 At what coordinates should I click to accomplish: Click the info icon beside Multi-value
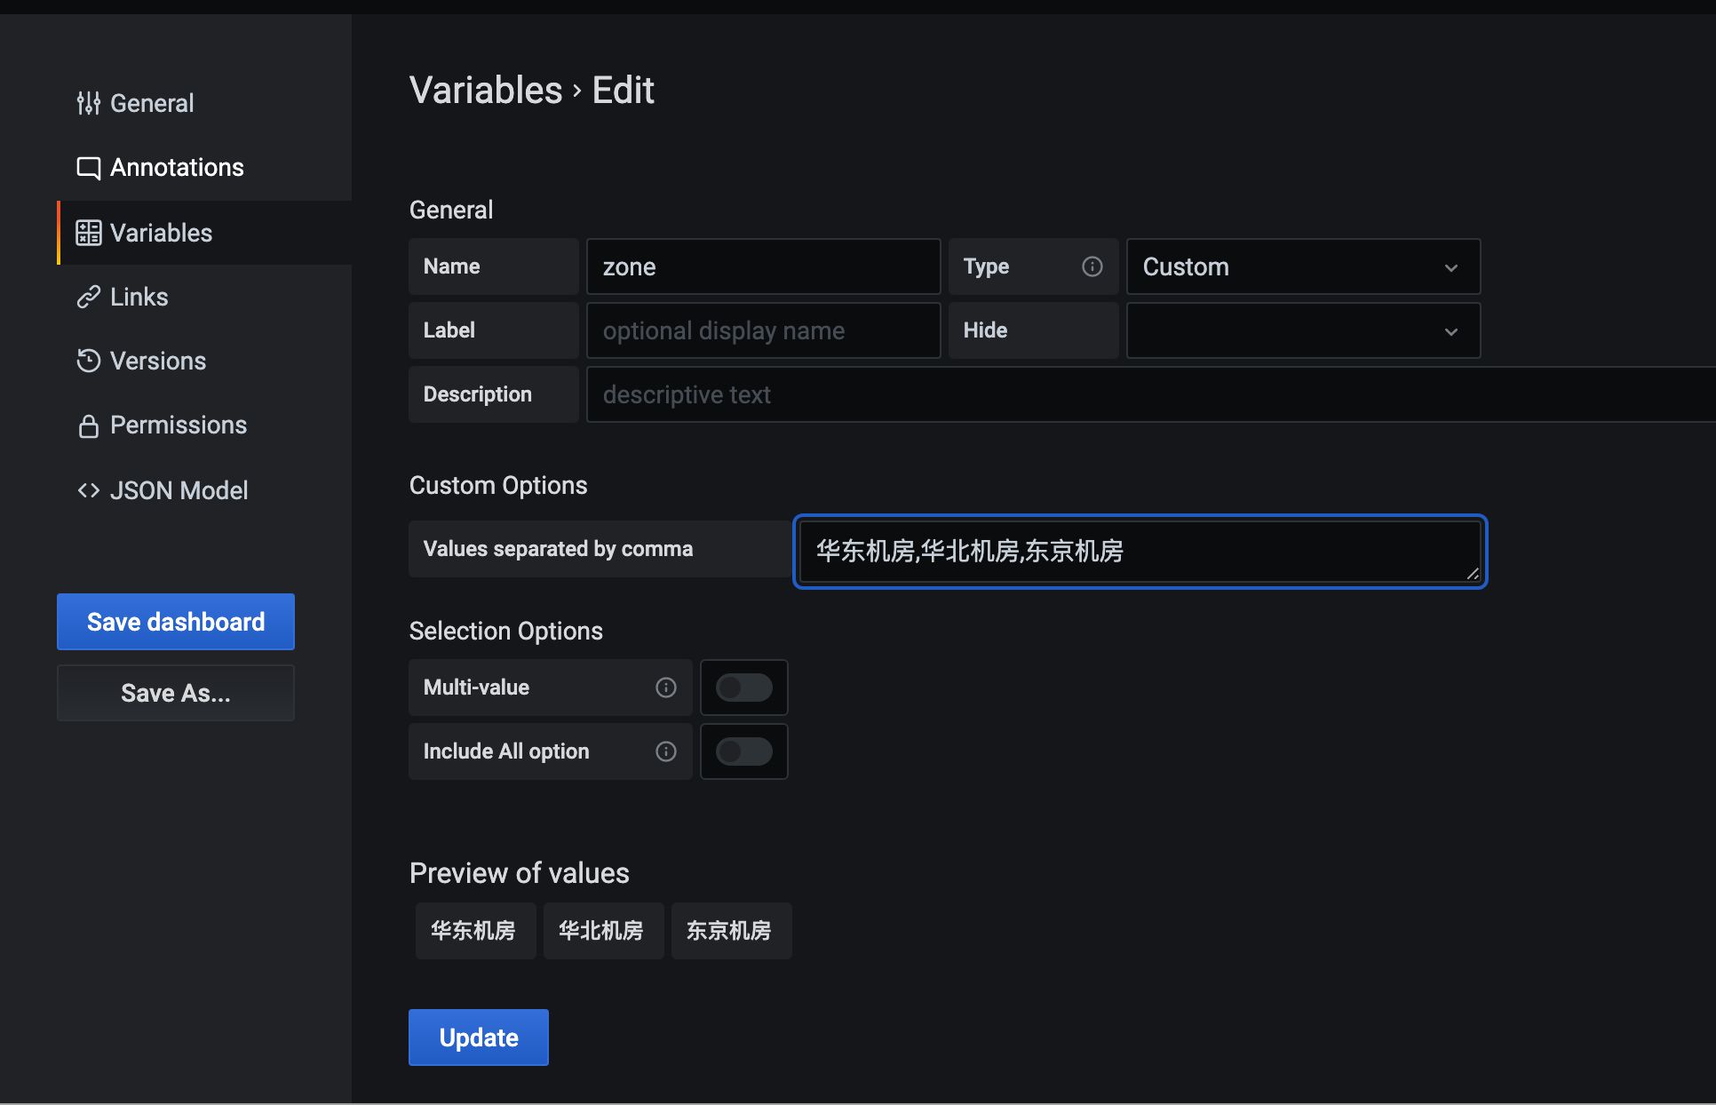[666, 688]
